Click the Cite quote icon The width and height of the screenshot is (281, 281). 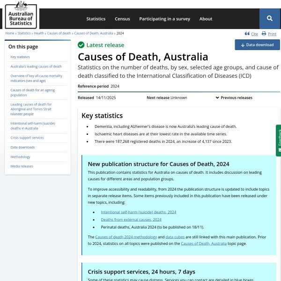pyautogui.click(x=247, y=34)
